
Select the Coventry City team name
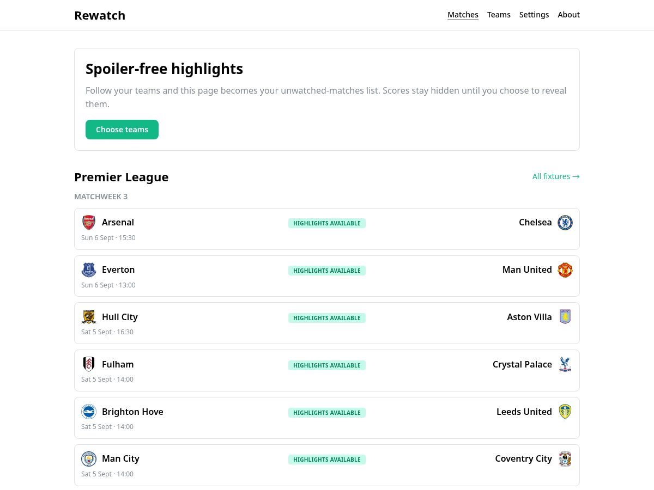tap(523, 458)
